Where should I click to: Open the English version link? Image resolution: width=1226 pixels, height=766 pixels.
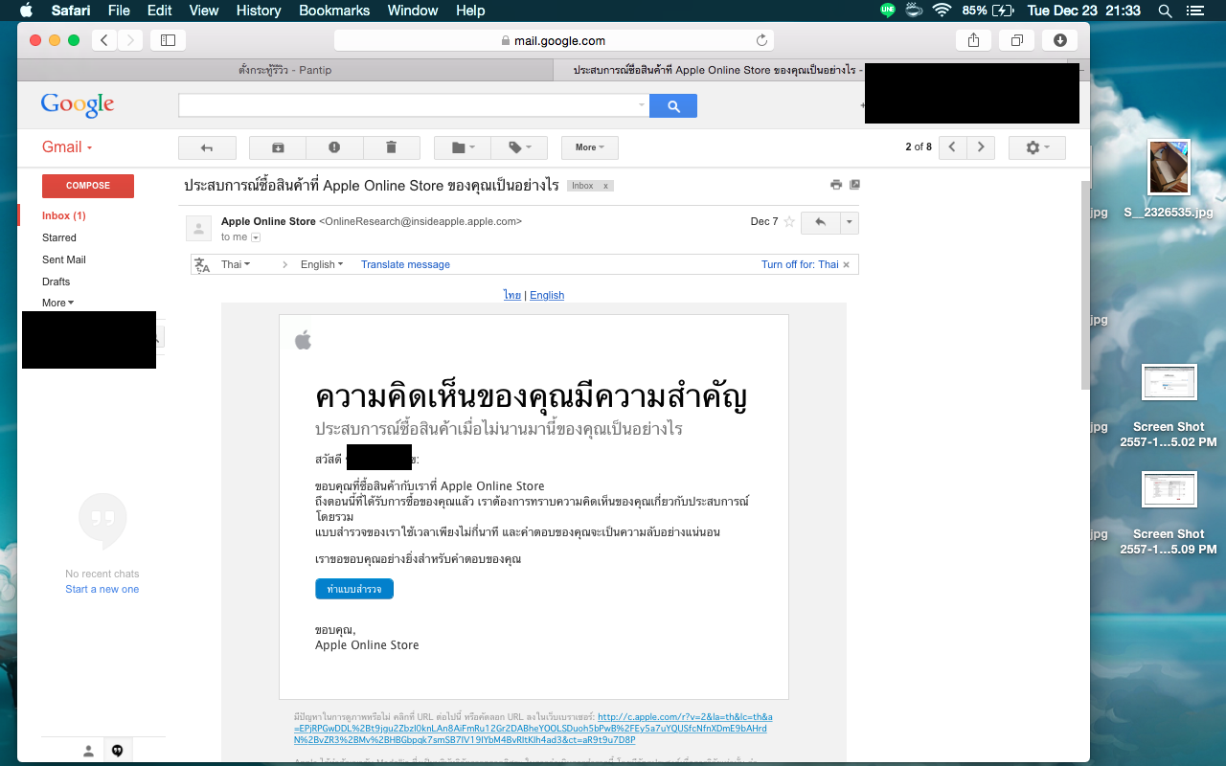547,295
